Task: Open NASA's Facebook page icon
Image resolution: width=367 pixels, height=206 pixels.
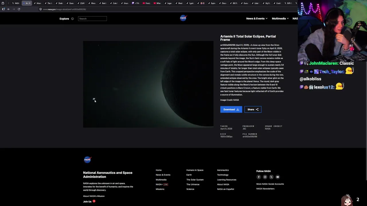Action: [x=259, y=177]
